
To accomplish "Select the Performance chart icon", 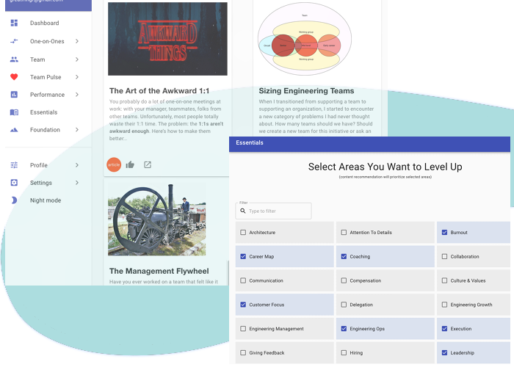I will 14,95.
